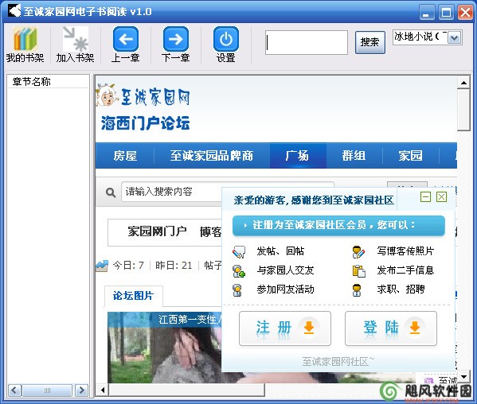Open the 房屋 navigation tab
This screenshot has height=404, width=477.
coord(125,156)
